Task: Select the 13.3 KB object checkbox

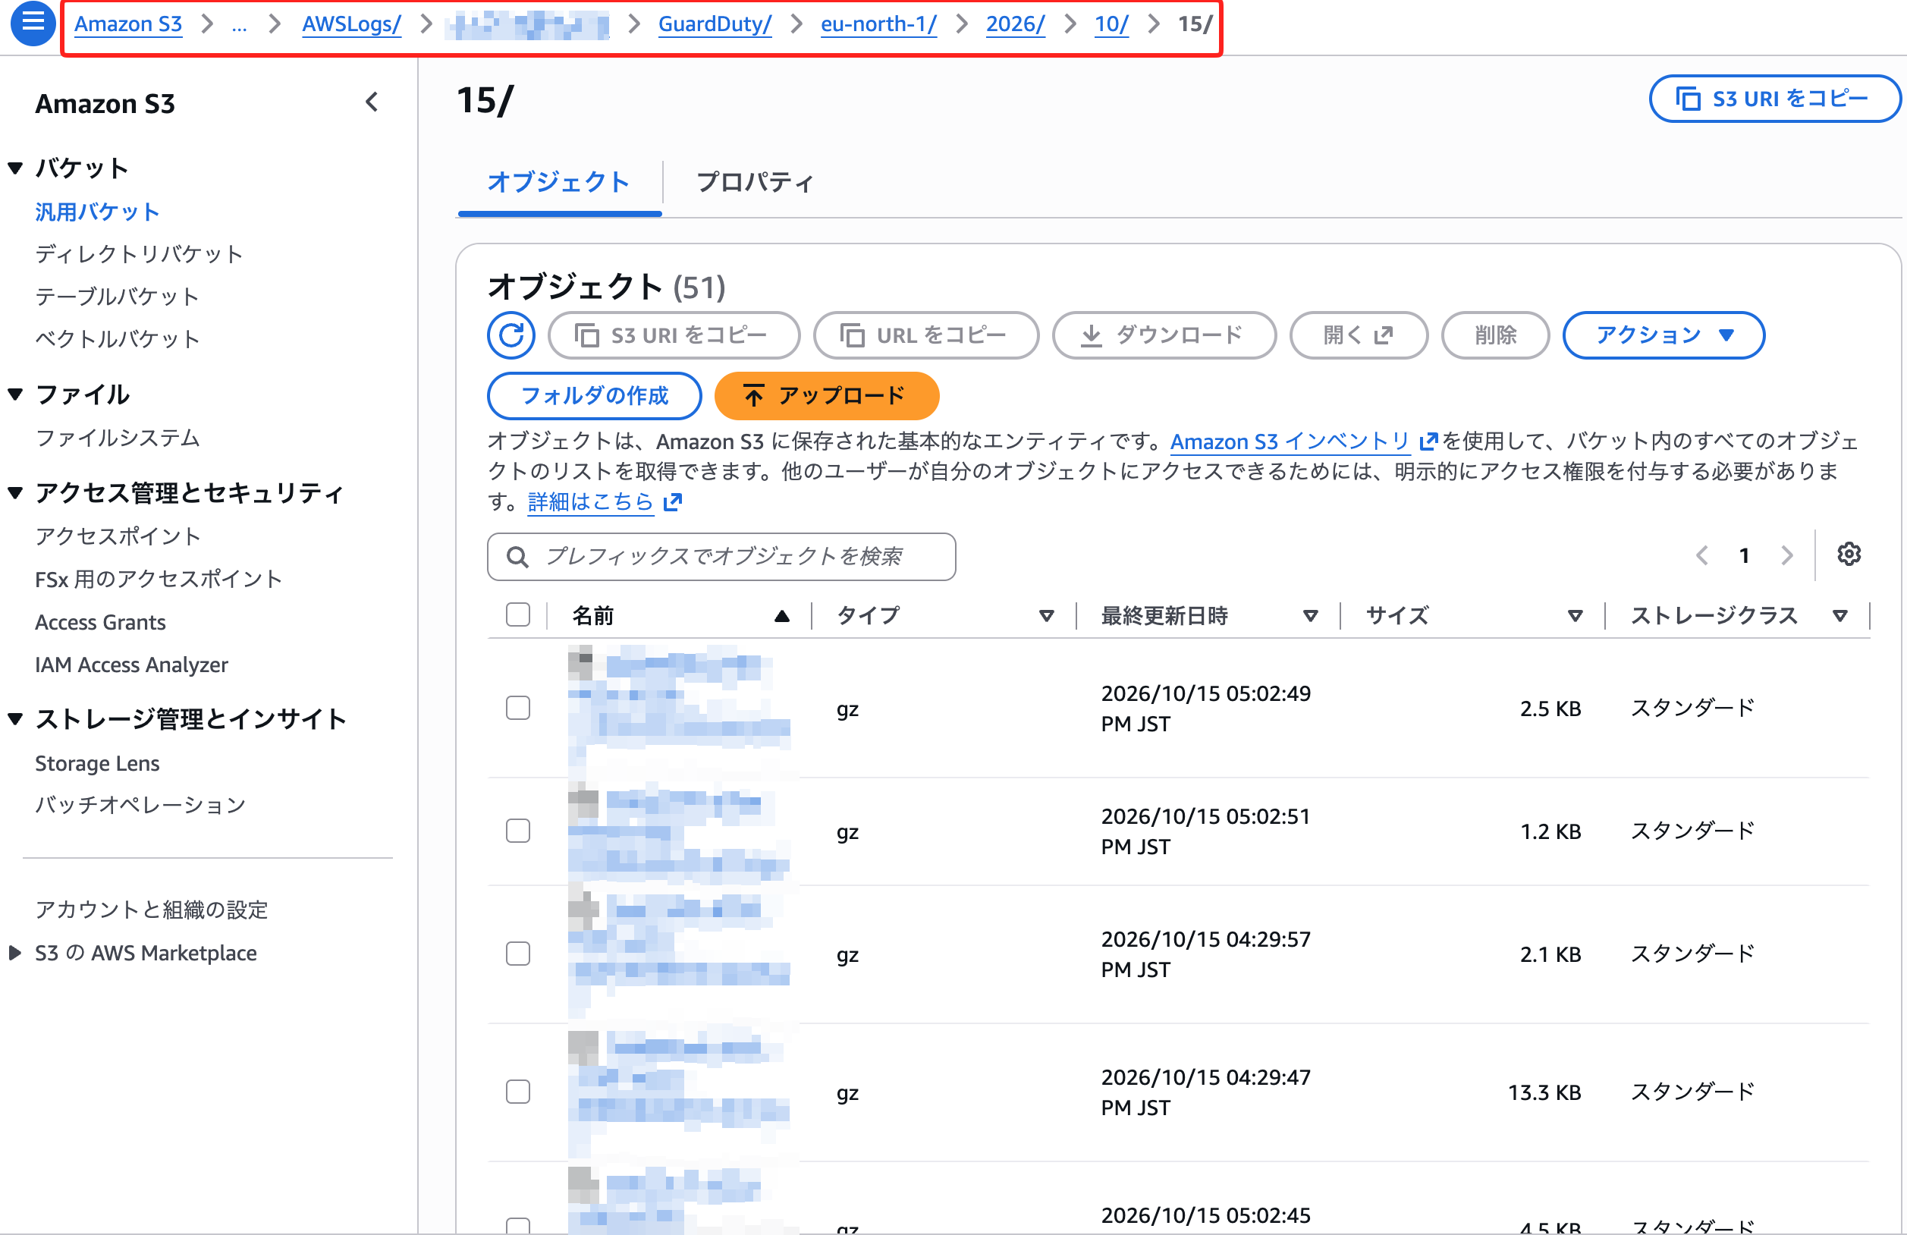Action: point(518,1092)
